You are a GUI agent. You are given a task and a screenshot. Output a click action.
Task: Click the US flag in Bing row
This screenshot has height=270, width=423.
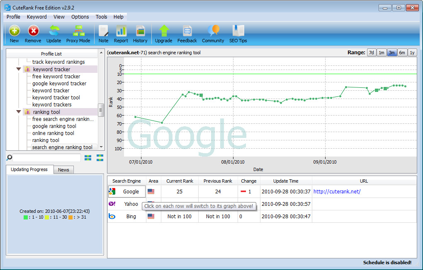point(151,216)
